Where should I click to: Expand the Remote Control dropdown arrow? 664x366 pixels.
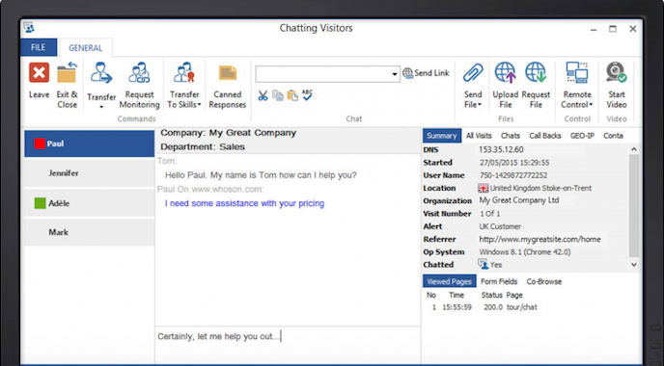(x=592, y=105)
